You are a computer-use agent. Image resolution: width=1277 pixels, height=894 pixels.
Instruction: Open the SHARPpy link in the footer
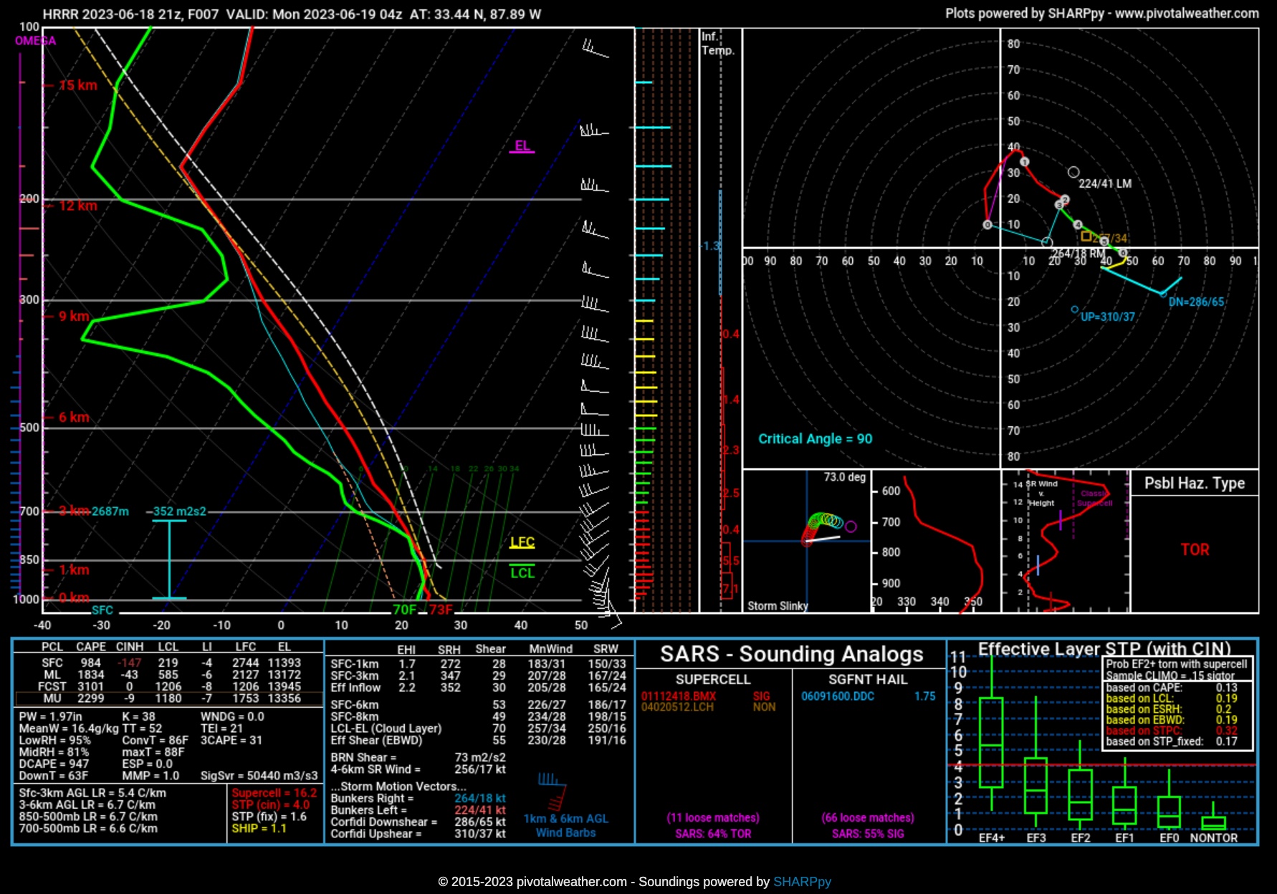pos(802,882)
